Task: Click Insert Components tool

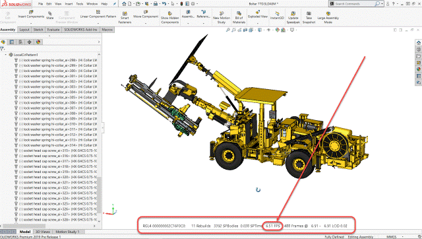Action: point(31,15)
